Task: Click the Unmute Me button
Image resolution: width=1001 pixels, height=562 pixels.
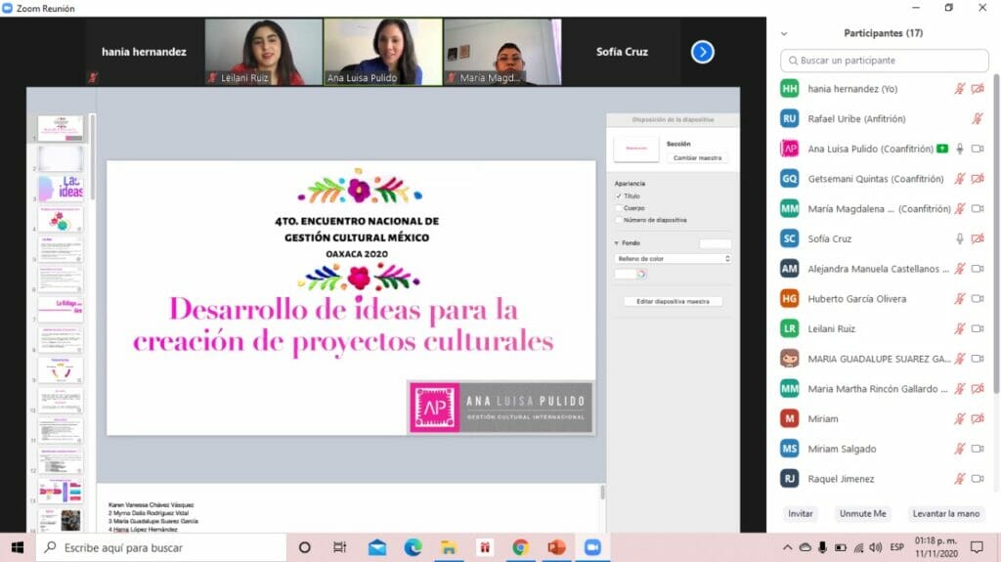Action: click(x=861, y=514)
